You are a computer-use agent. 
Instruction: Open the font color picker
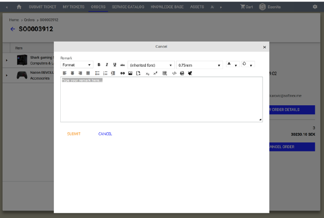[x=231, y=65]
